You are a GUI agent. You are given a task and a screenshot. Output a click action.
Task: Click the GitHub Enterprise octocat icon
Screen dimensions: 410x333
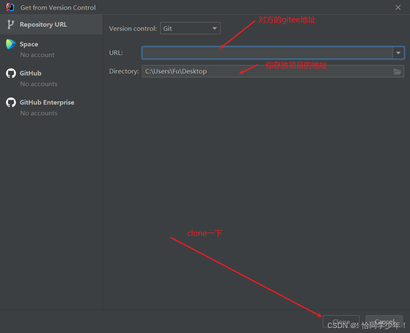11,102
